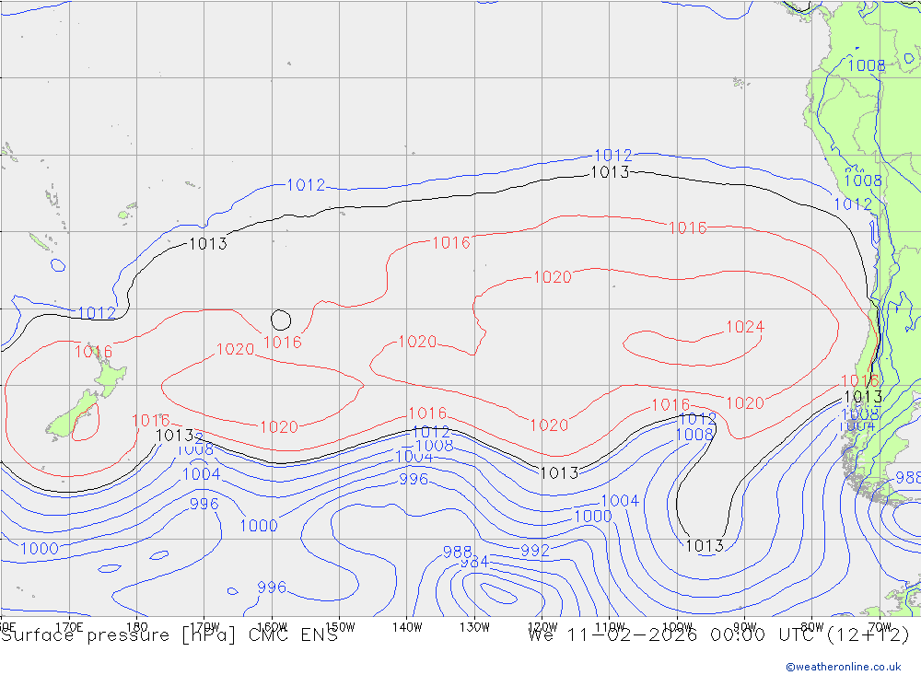Viewport: 921px width, 675px height.
Task: Click the 100W longitude axis label
Action: click(x=677, y=627)
